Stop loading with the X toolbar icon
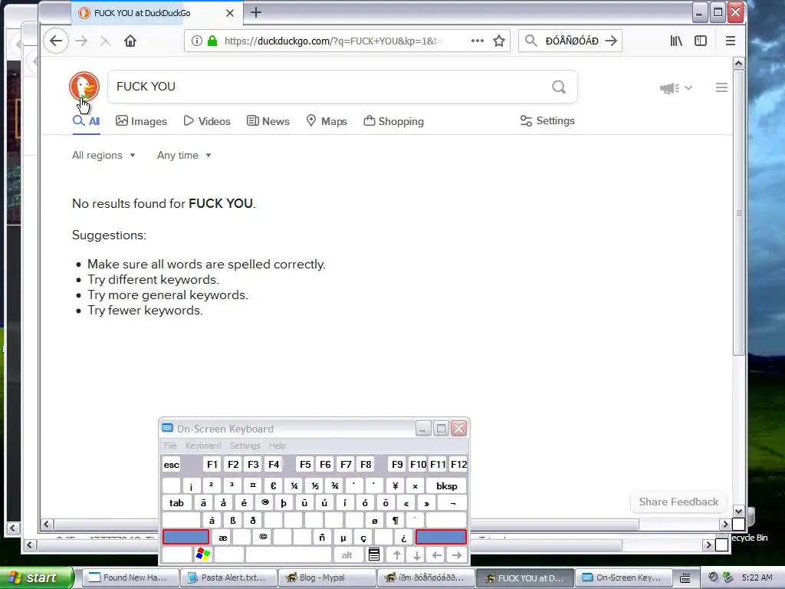Viewport: 785px width, 589px height. [x=105, y=41]
